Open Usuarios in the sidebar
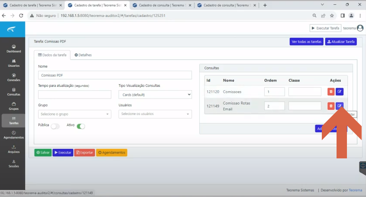This screenshot has width=366, height=197. 13,63
